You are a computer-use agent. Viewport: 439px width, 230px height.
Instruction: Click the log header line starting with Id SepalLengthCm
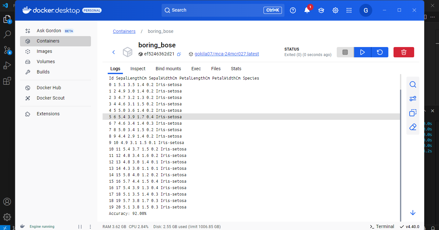pyautogui.click(x=184, y=78)
